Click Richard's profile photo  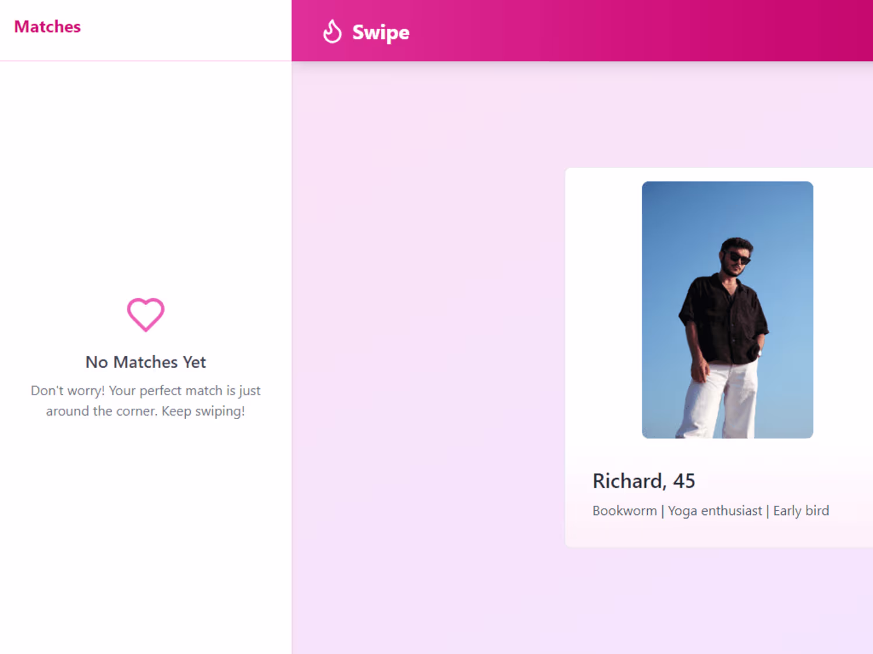[727, 309]
